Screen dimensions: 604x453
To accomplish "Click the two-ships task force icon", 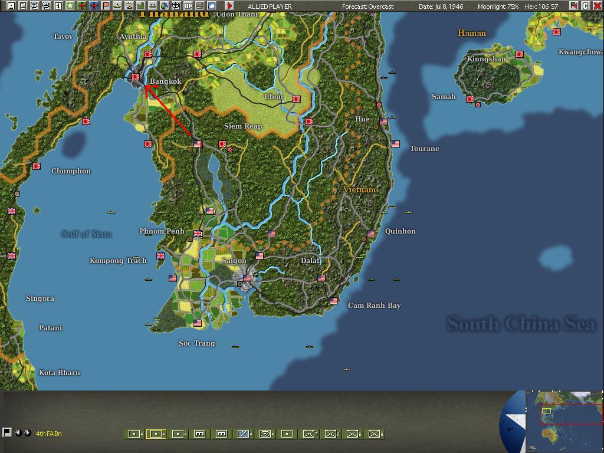I will coord(129,5).
